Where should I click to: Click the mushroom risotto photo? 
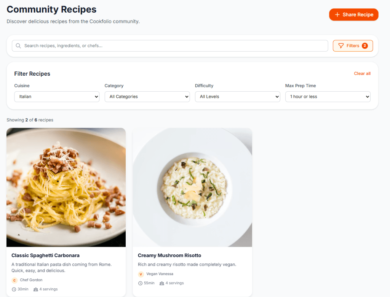[192, 187]
